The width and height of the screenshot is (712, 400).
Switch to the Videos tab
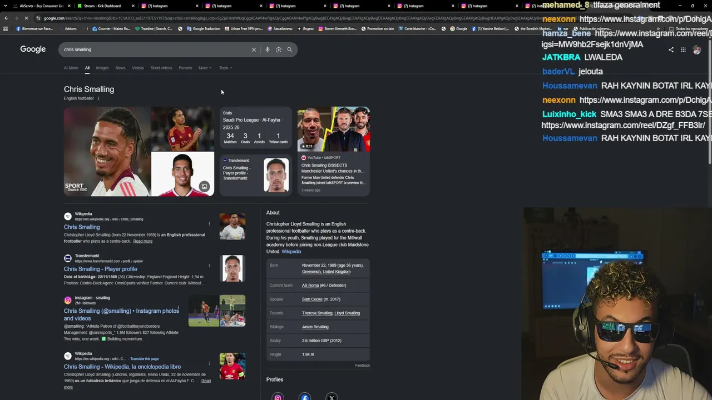pyautogui.click(x=138, y=68)
